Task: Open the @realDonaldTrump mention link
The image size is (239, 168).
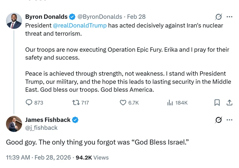Action: 80,25
